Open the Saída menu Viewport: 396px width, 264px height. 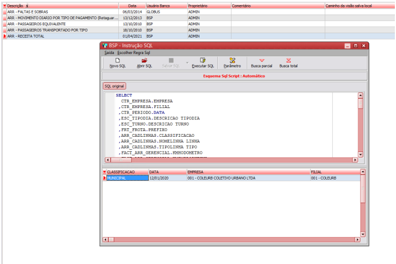click(109, 52)
